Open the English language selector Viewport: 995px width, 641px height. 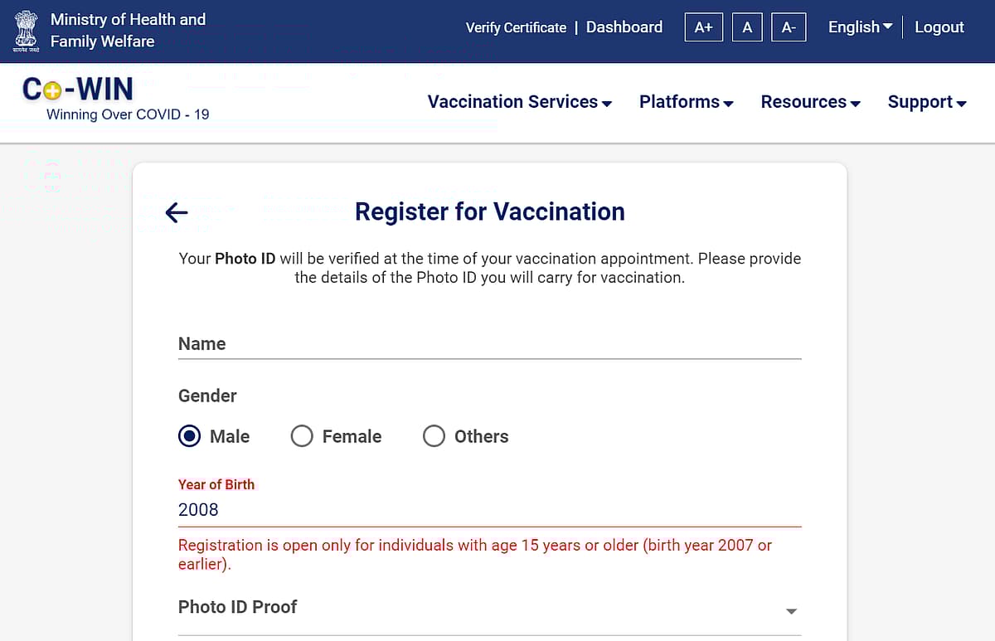(x=860, y=27)
